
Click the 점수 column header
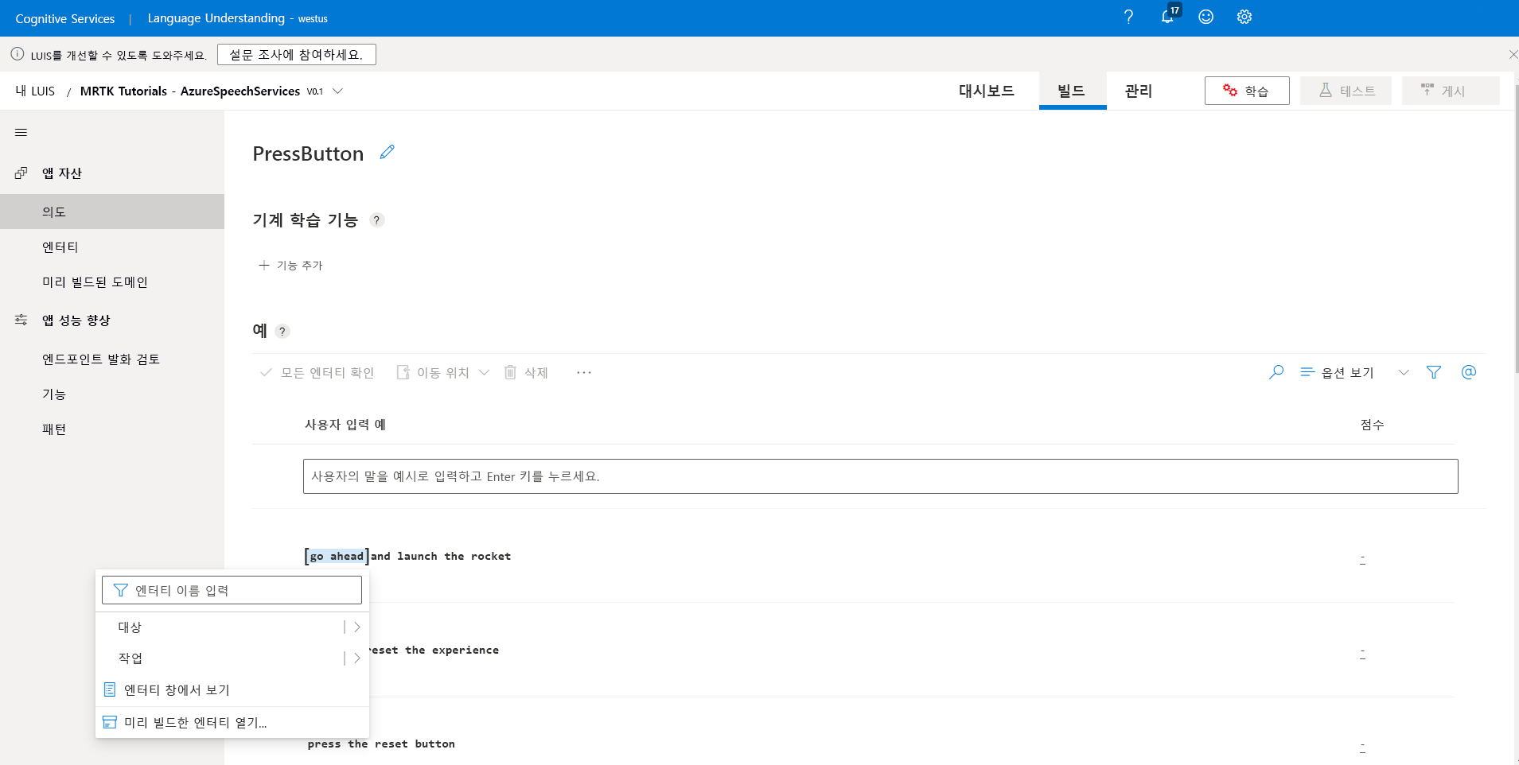[1372, 424]
